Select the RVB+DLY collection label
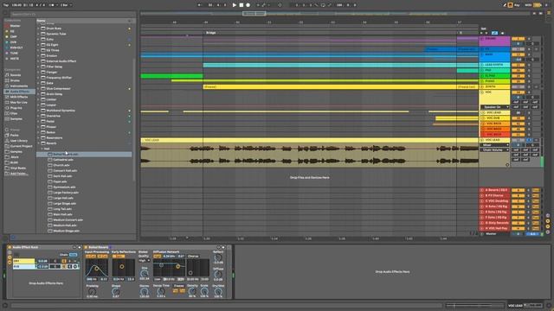 16,48
